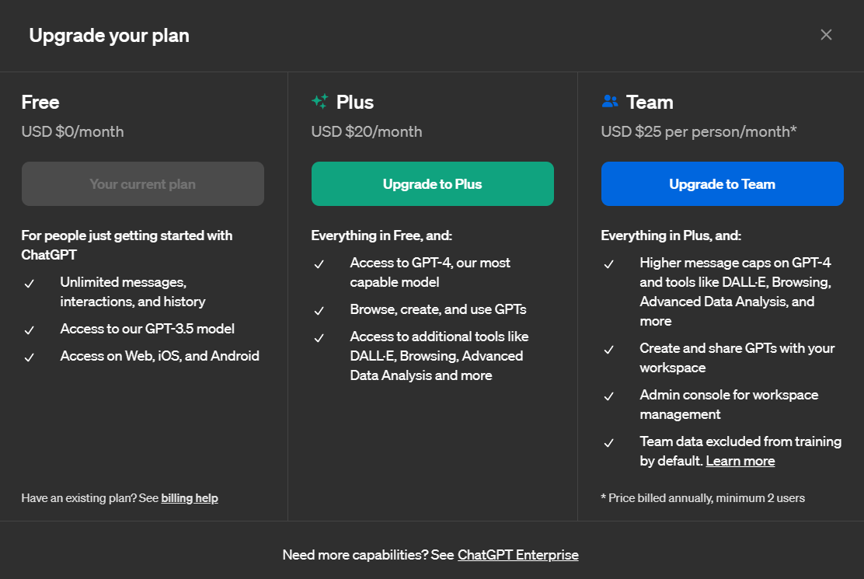This screenshot has height=579, width=864.
Task: Click 'Access to GPT-4, our most capable model'
Action: [x=430, y=272]
